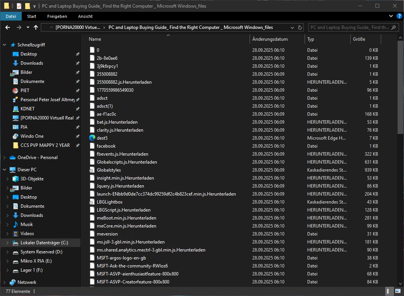Open the dest5 Microsoft Edge file
Screen dimensions: 404x296
point(102,138)
